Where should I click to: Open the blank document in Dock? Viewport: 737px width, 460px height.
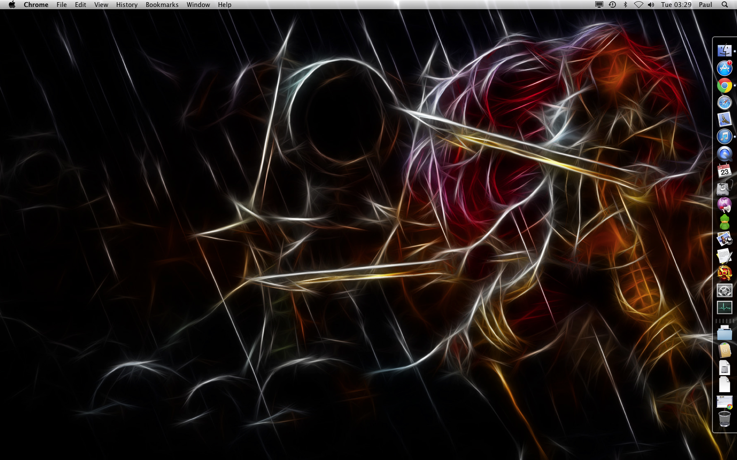(724, 385)
